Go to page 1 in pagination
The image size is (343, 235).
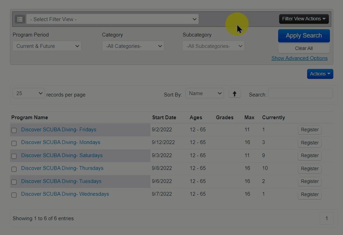click(x=326, y=218)
